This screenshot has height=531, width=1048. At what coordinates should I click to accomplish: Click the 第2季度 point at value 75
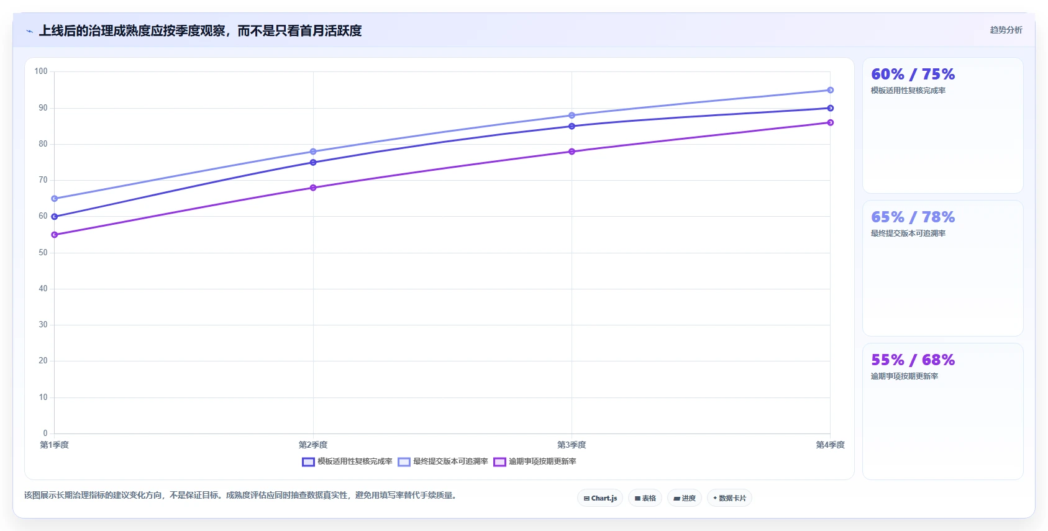tap(313, 163)
